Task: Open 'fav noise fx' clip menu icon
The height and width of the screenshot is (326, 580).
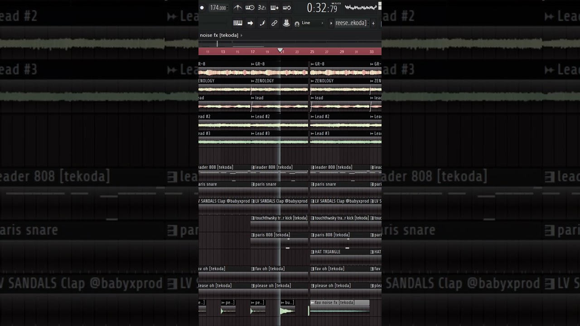Action: [x=313, y=302]
